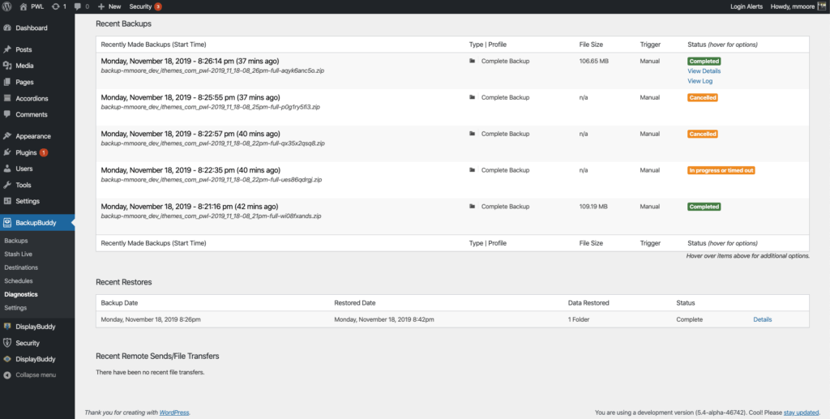Open the Plugins icon in the sidebar
The height and width of the screenshot is (419, 830).
(7, 152)
